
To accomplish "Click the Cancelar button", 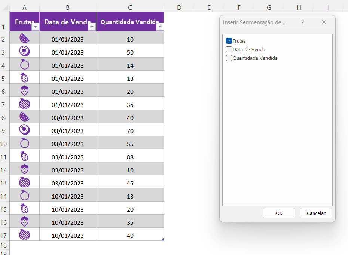I will [x=316, y=213].
